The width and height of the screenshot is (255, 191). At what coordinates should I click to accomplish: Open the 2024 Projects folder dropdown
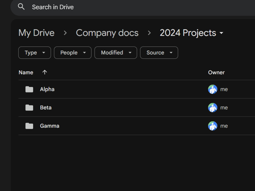tap(192, 33)
